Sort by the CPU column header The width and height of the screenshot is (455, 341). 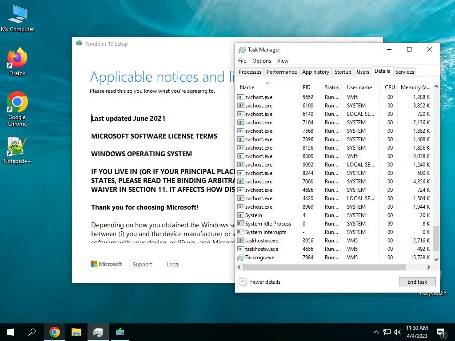pyautogui.click(x=389, y=87)
